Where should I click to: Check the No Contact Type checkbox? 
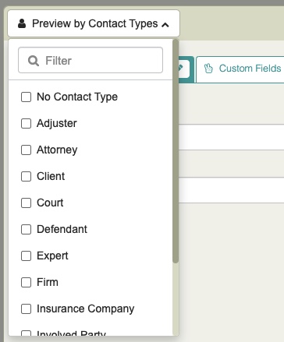(26, 97)
